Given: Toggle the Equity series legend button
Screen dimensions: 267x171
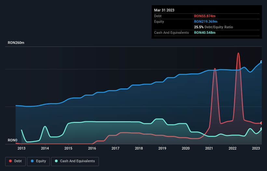Looking at the screenshot, I should point(38,161).
